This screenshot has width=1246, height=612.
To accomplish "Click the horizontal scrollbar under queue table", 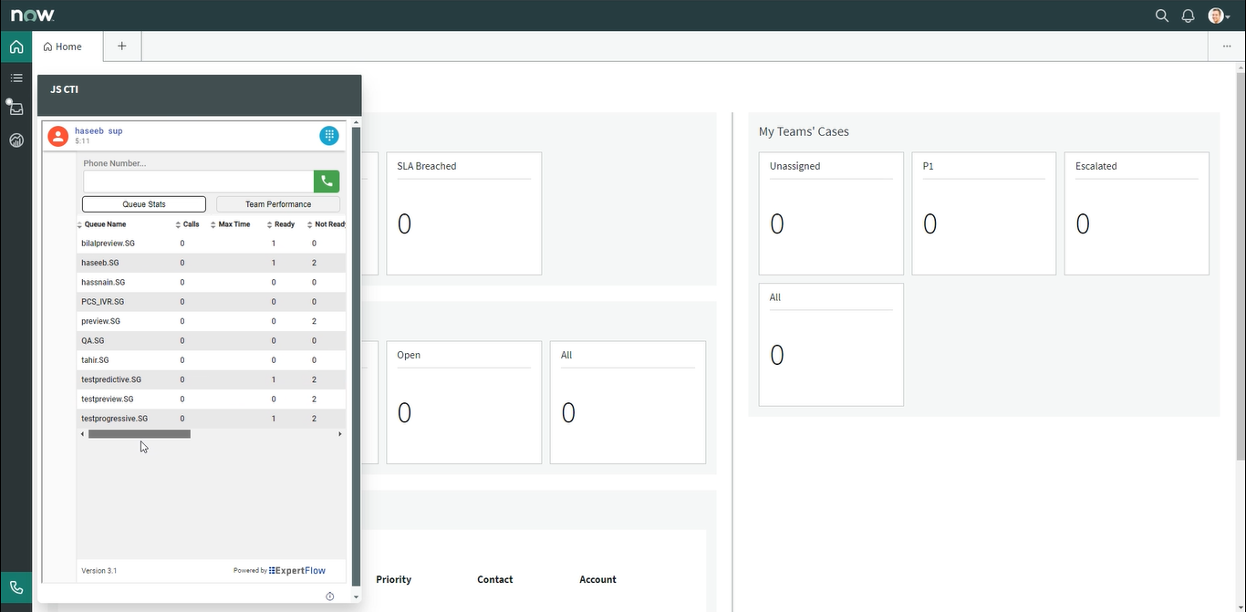I will click(x=140, y=434).
